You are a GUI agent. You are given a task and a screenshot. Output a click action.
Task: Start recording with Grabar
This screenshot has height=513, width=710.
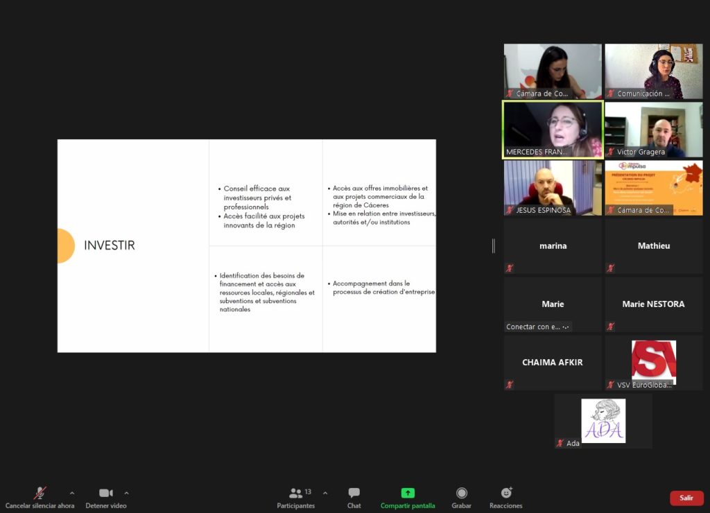461,494
